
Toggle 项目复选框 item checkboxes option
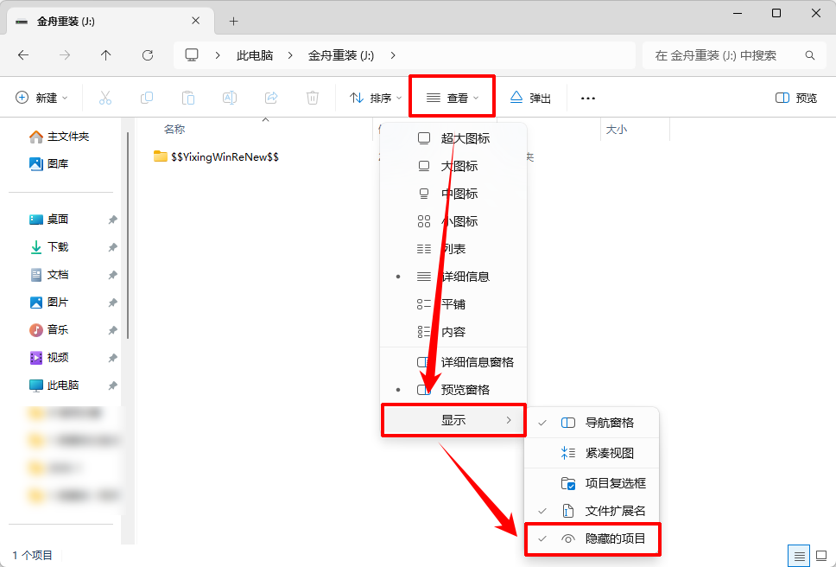click(592, 483)
